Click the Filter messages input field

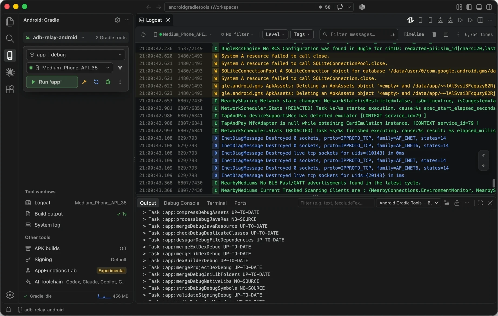tap(359, 34)
